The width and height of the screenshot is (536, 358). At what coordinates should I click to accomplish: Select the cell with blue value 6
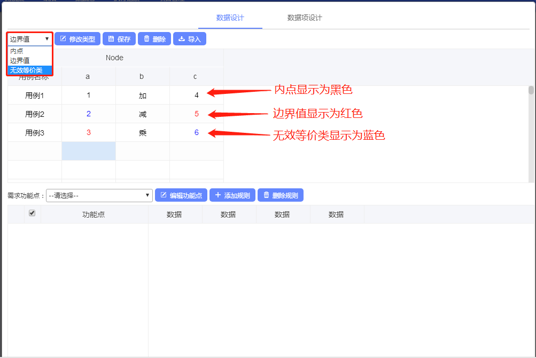[196, 133]
